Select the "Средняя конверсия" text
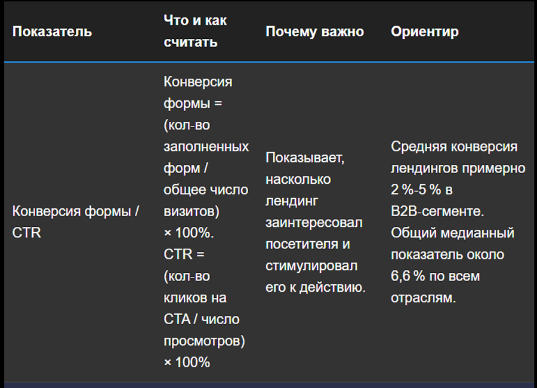Screen dimensions: 537x388 [454, 147]
